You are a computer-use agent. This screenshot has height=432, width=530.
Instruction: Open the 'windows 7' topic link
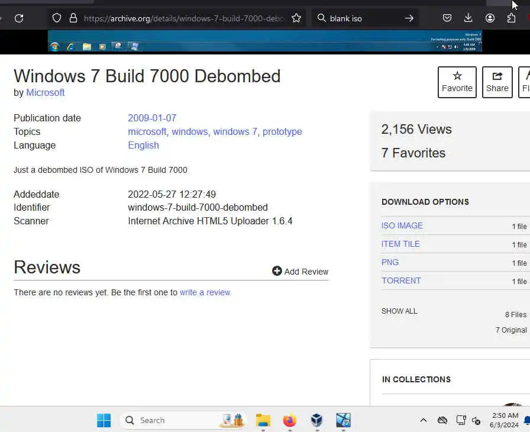(235, 131)
